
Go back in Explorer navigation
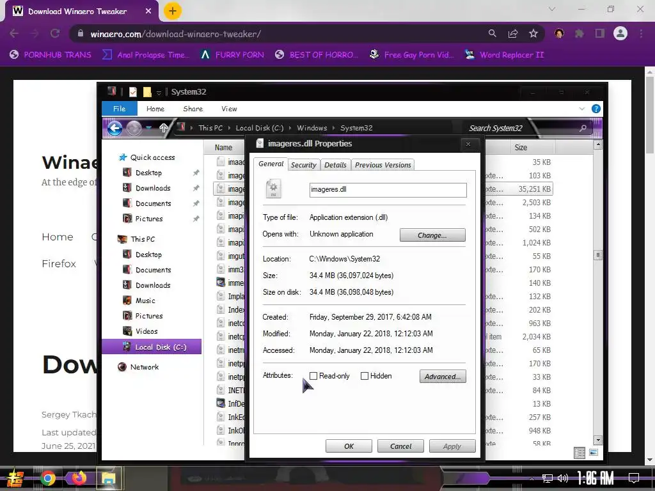(x=115, y=128)
